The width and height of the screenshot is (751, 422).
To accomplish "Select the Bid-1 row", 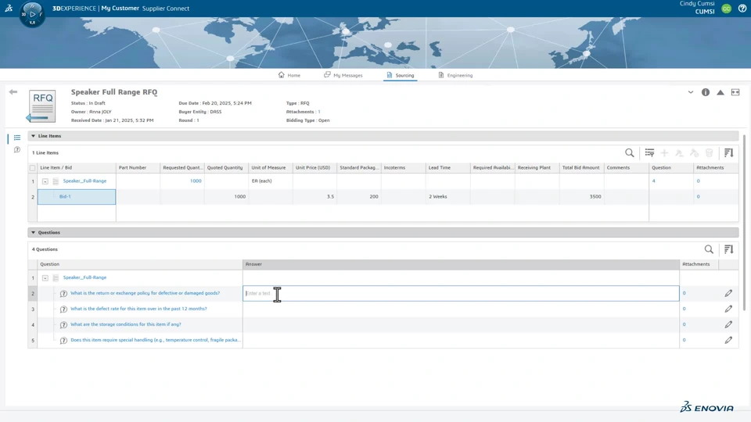I will [x=77, y=197].
